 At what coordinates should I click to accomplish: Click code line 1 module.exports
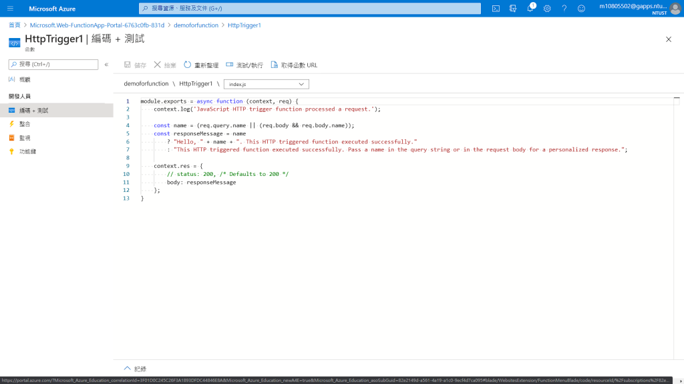click(x=219, y=101)
